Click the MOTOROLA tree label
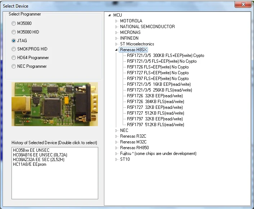Viewport: 254px width, 209px height. tap(131, 21)
